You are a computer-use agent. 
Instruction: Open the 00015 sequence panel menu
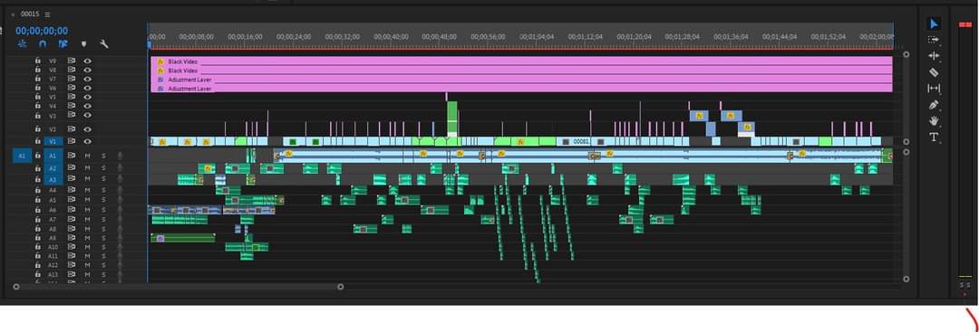pos(47,14)
